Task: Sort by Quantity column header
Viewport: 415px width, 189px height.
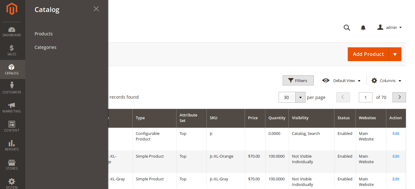Action: pos(277,118)
